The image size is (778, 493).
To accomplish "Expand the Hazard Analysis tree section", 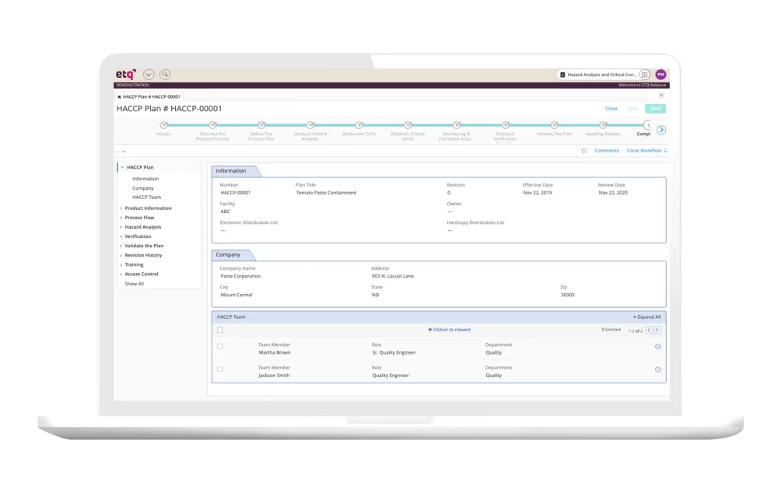I will [x=121, y=227].
